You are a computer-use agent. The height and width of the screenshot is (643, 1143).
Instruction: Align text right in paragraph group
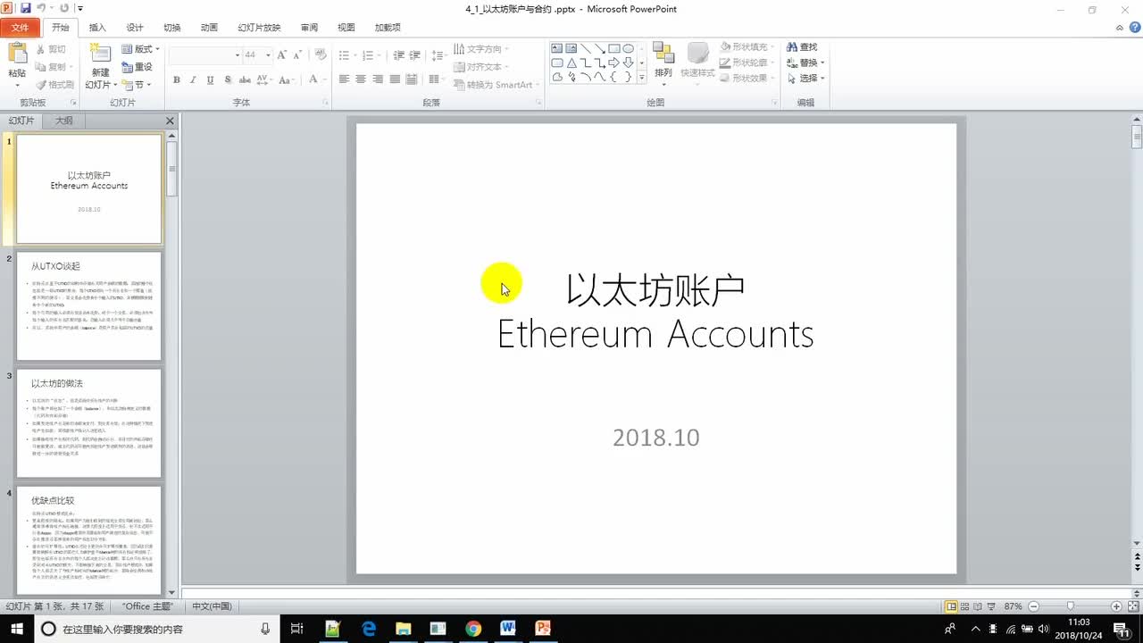click(378, 79)
